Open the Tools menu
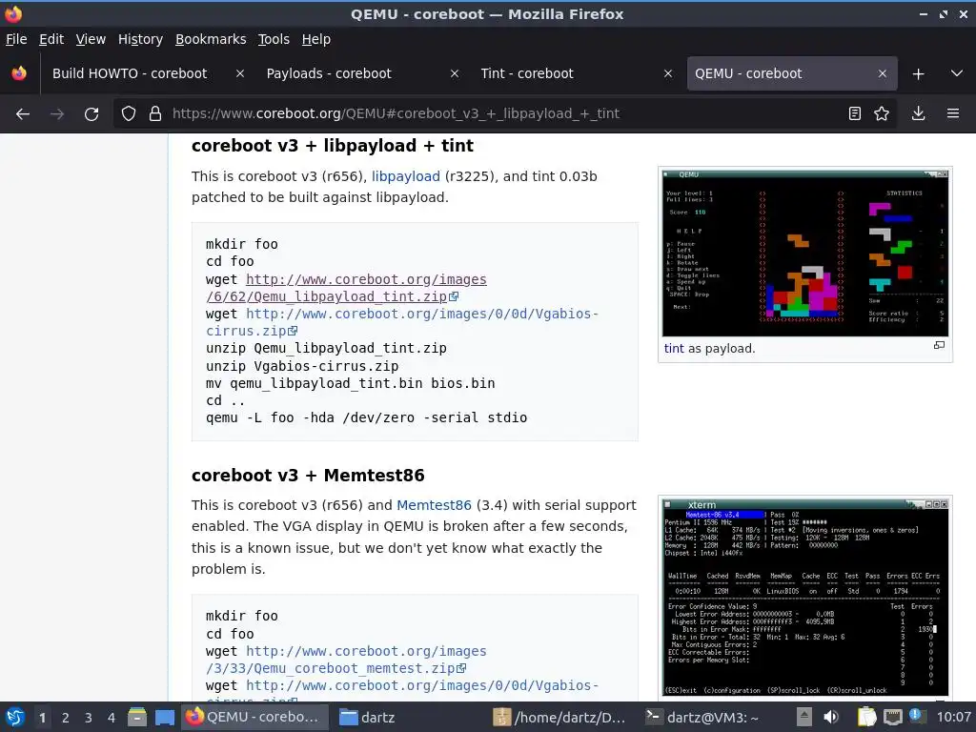Image resolution: width=976 pixels, height=732 pixels. 274,39
